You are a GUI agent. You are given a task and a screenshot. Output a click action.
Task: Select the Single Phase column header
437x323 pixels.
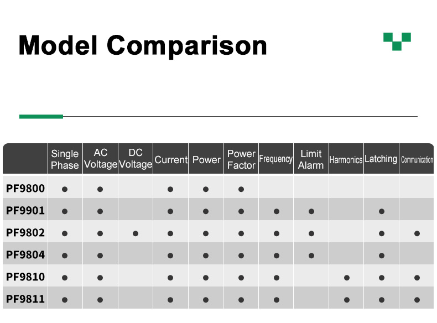pos(65,159)
